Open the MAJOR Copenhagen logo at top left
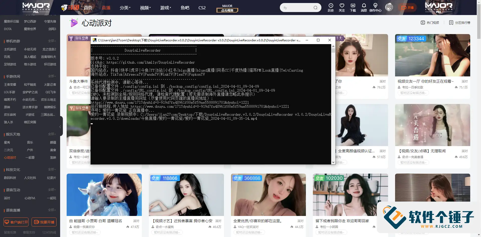 pos(36,8)
